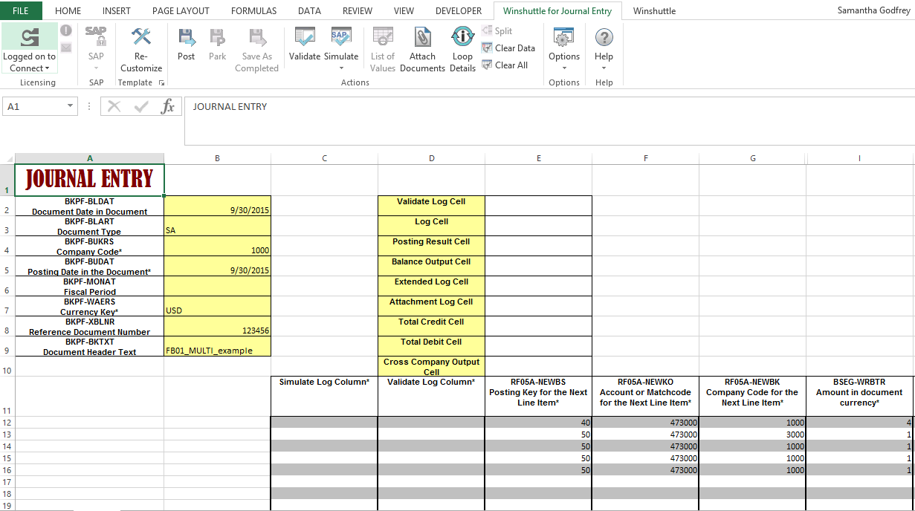Open Loop Details
This screenshot has height=511, width=915.
pyautogui.click(x=462, y=49)
